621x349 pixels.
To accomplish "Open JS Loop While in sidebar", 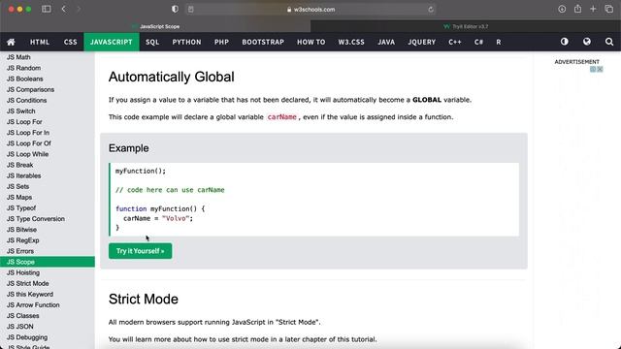I will click(x=48, y=154).
